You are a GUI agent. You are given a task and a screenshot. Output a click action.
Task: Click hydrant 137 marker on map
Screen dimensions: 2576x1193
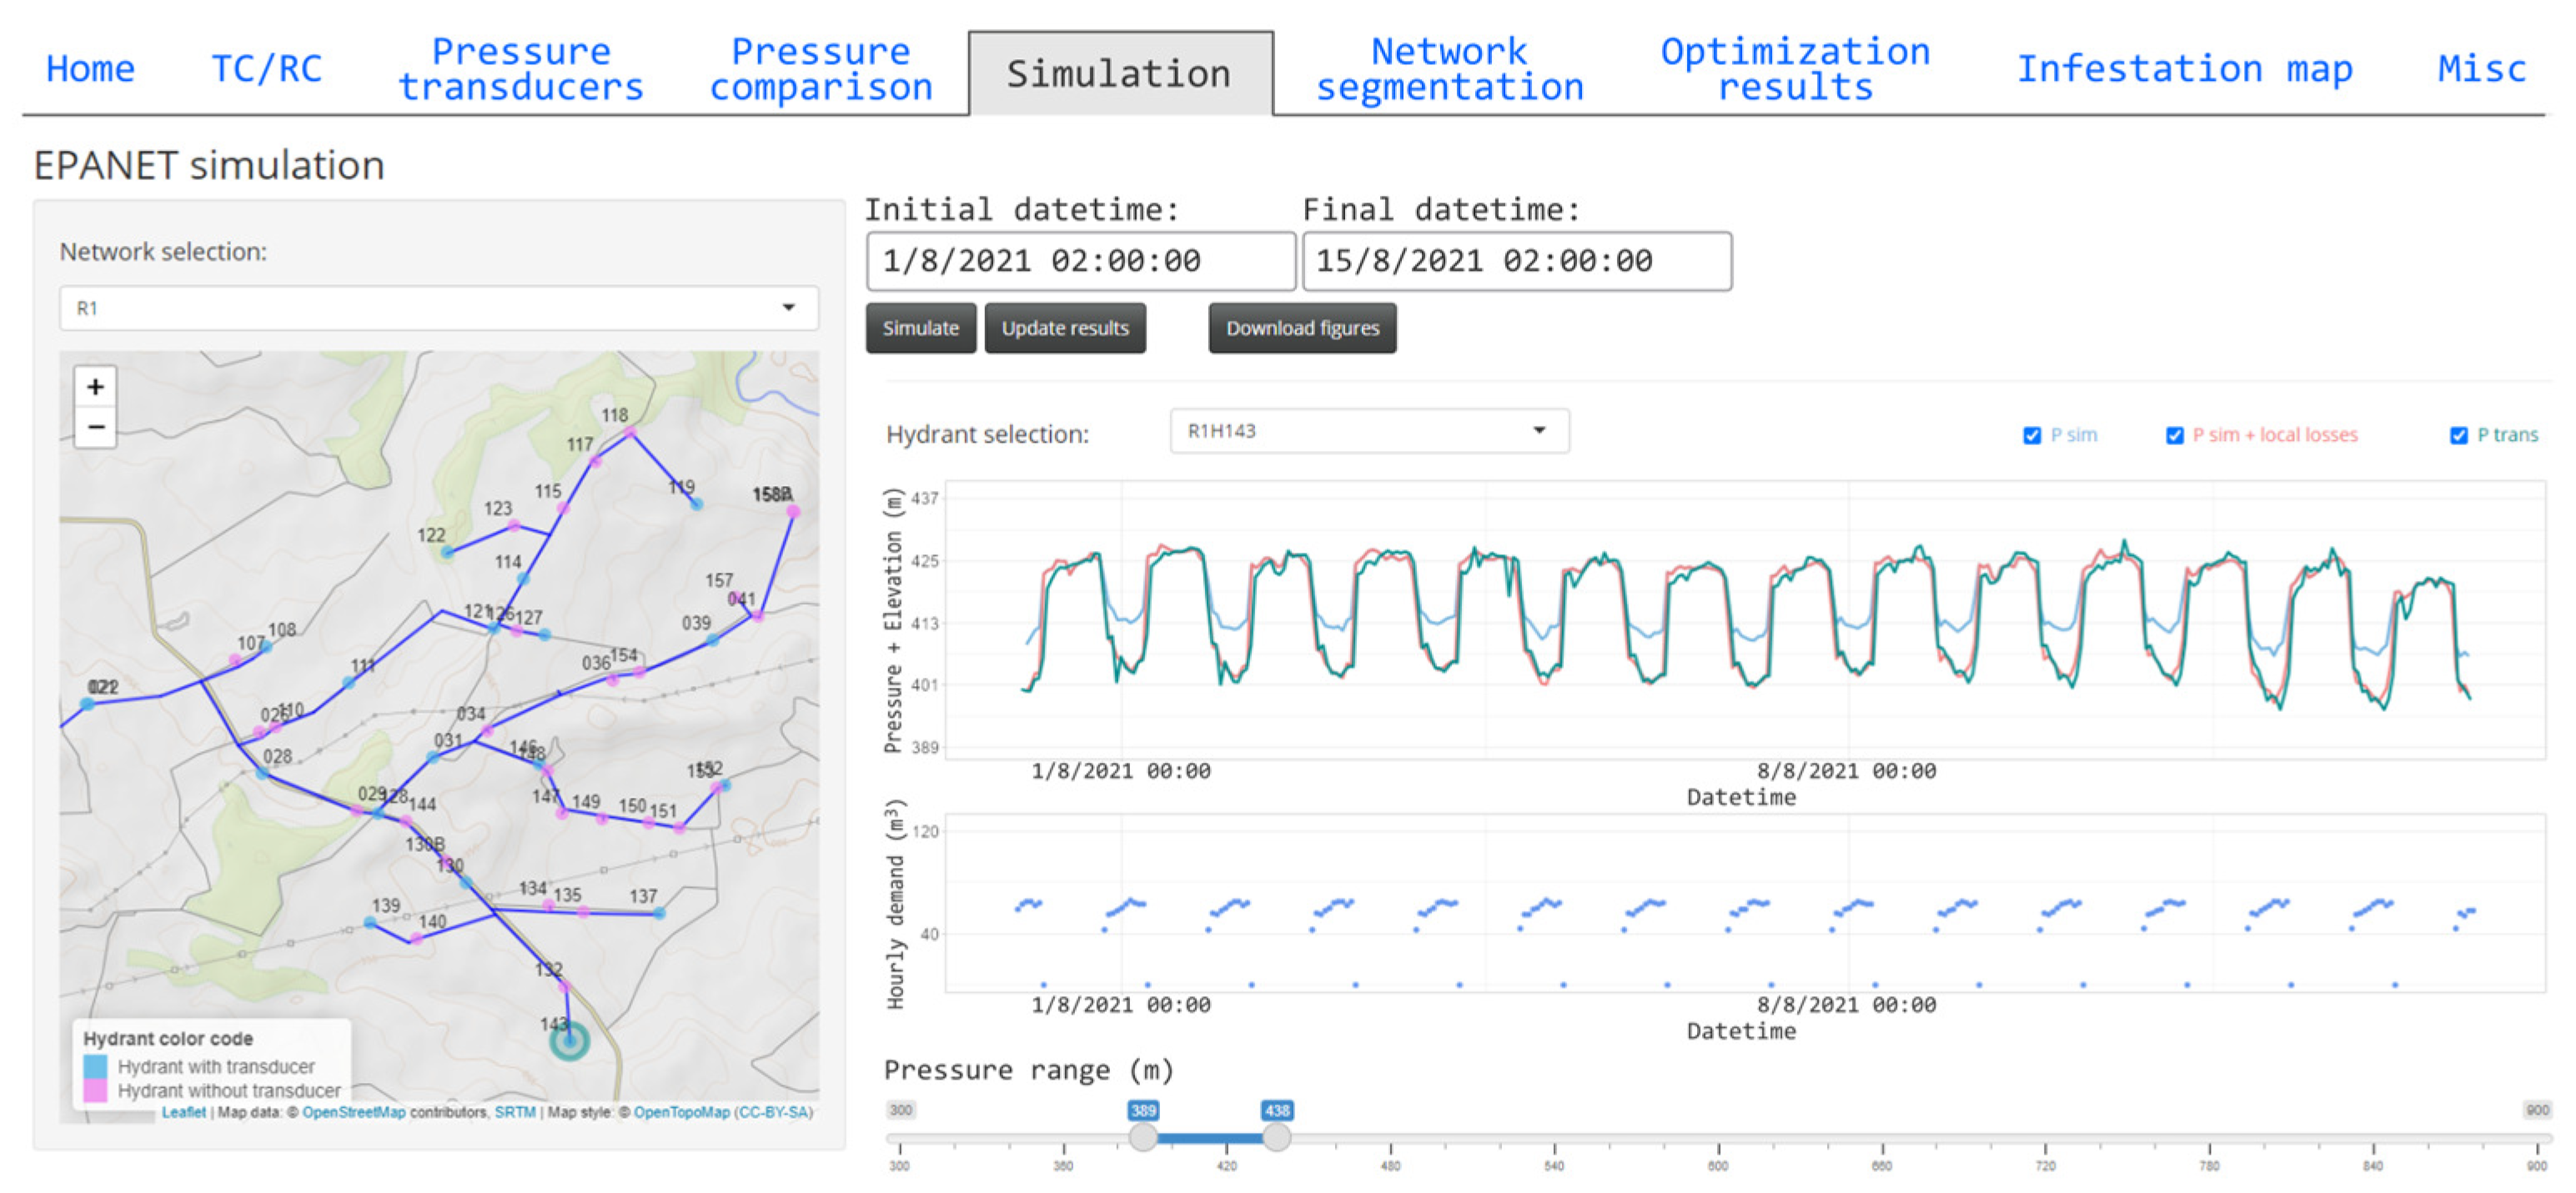[x=660, y=913]
